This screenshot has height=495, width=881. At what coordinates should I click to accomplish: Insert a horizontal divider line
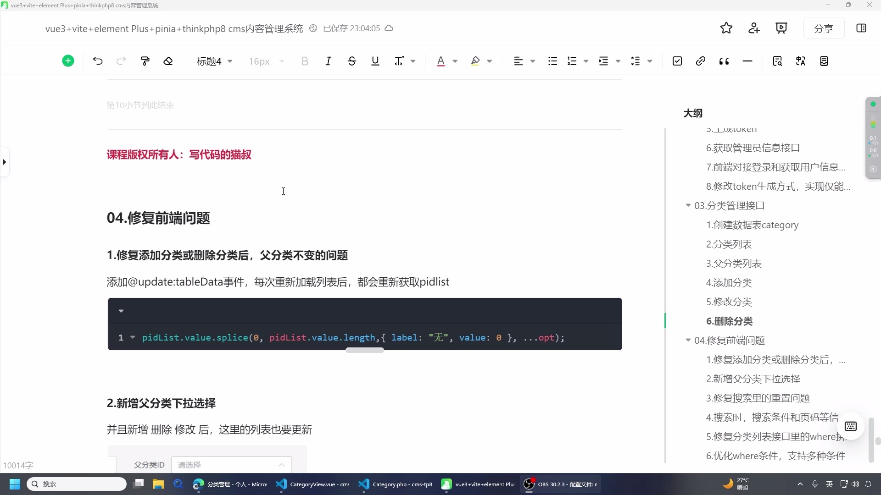[747, 61]
